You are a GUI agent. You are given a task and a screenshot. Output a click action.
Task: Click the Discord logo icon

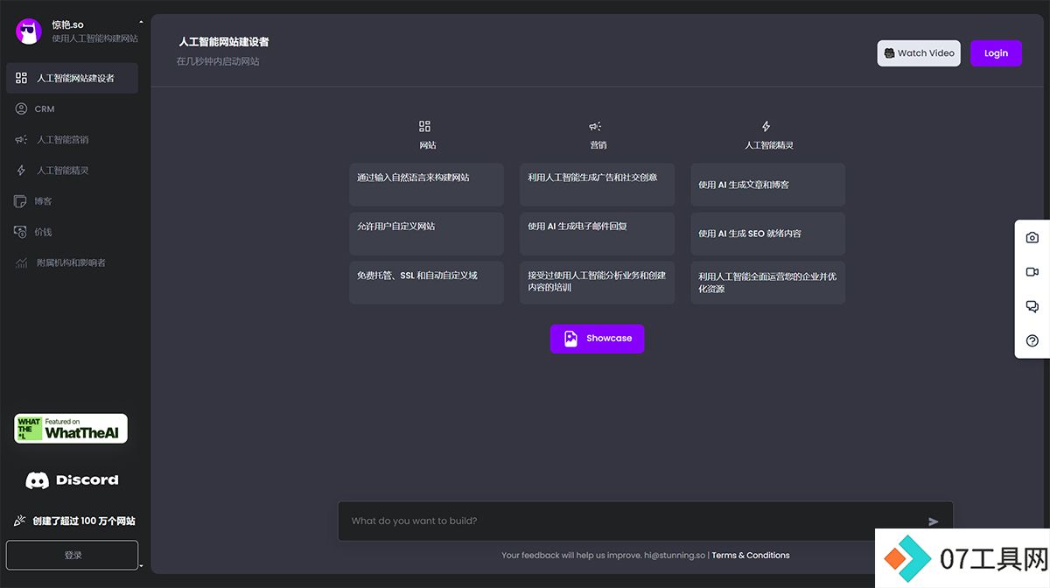coord(37,480)
